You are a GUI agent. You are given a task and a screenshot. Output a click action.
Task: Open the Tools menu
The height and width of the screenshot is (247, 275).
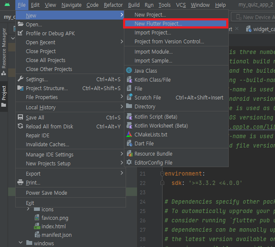(x=165, y=5)
